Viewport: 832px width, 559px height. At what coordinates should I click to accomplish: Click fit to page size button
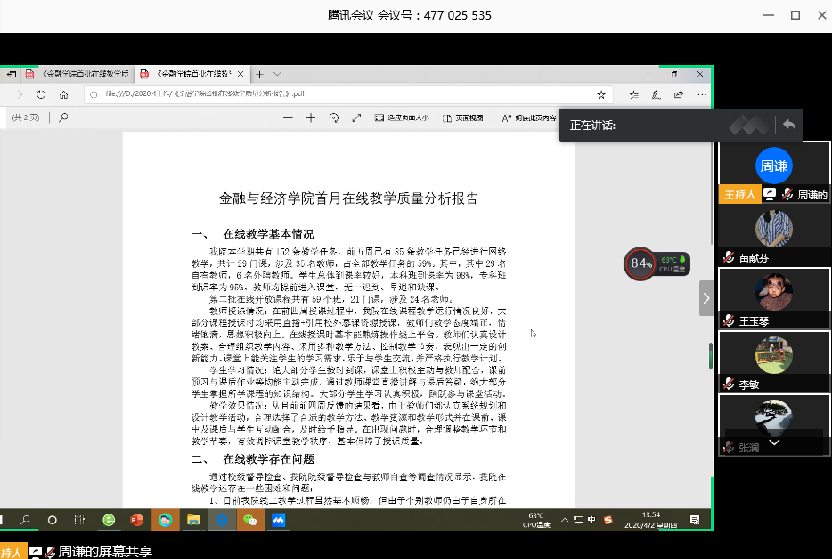402,117
